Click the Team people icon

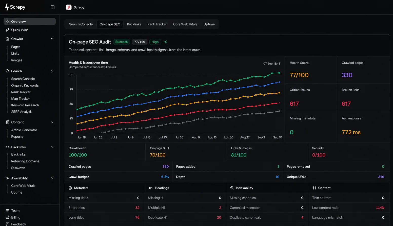[7, 211]
